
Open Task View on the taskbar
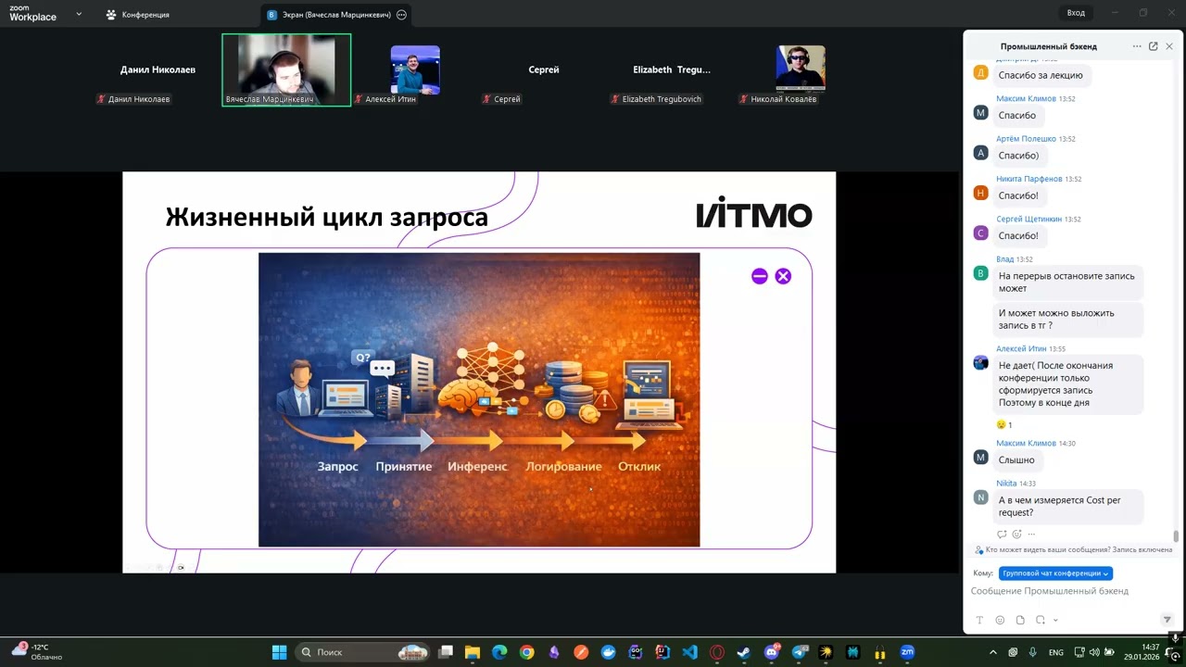coord(446,652)
